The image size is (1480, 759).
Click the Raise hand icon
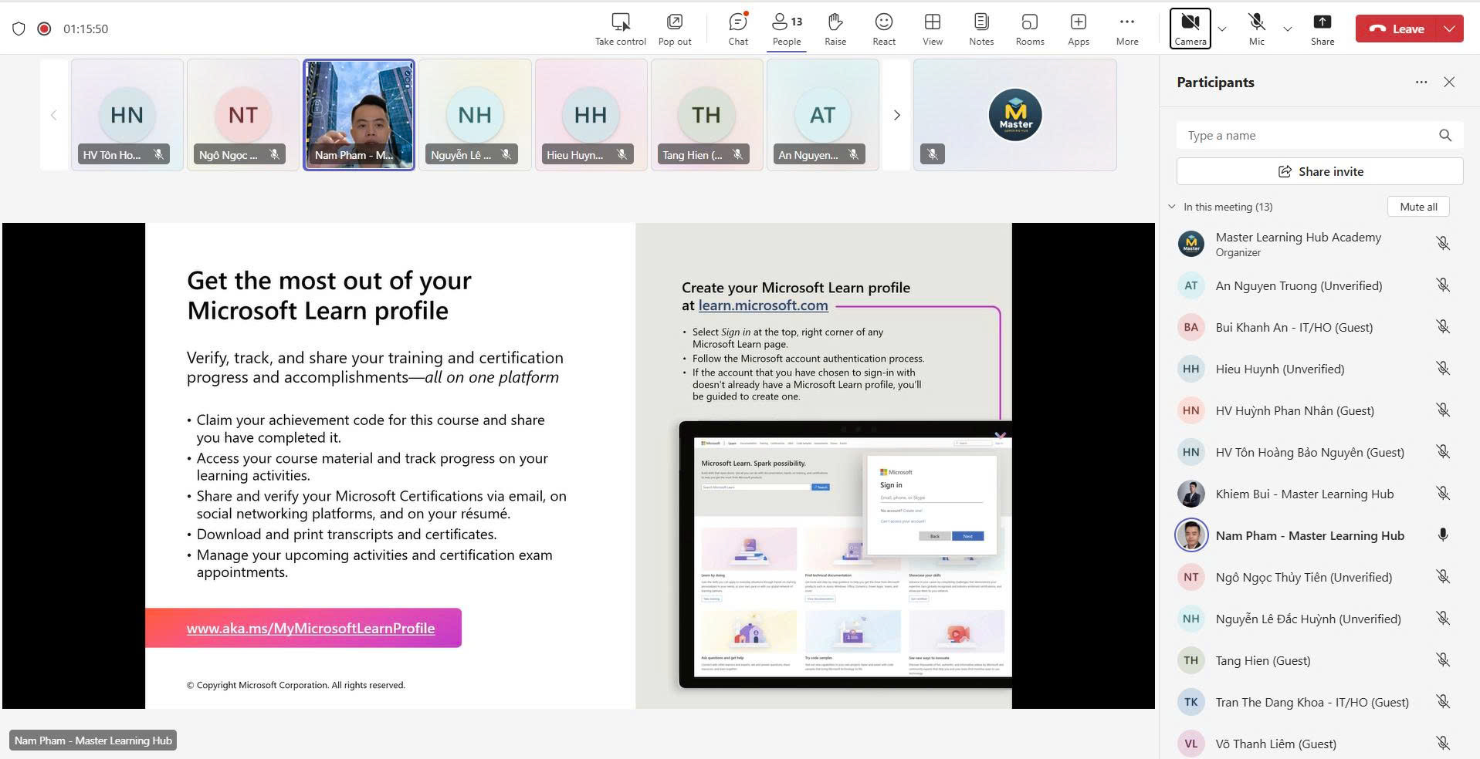[x=835, y=29]
